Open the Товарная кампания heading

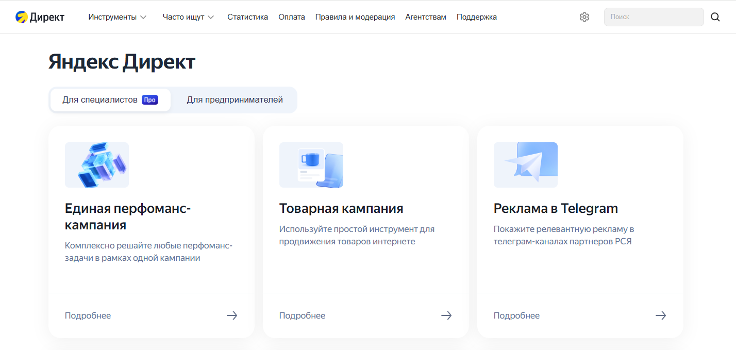click(341, 208)
